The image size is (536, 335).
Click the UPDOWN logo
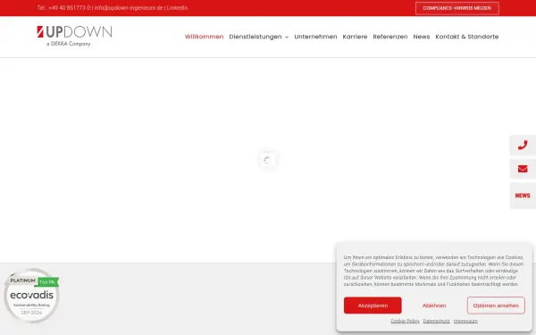tap(74, 36)
